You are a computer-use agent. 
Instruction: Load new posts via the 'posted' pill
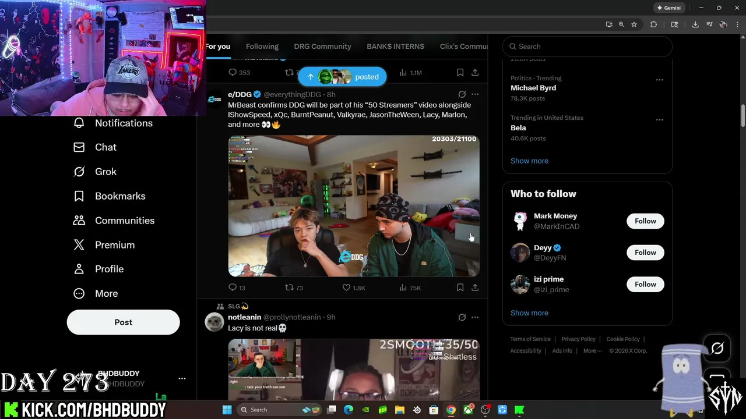click(x=342, y=77)
